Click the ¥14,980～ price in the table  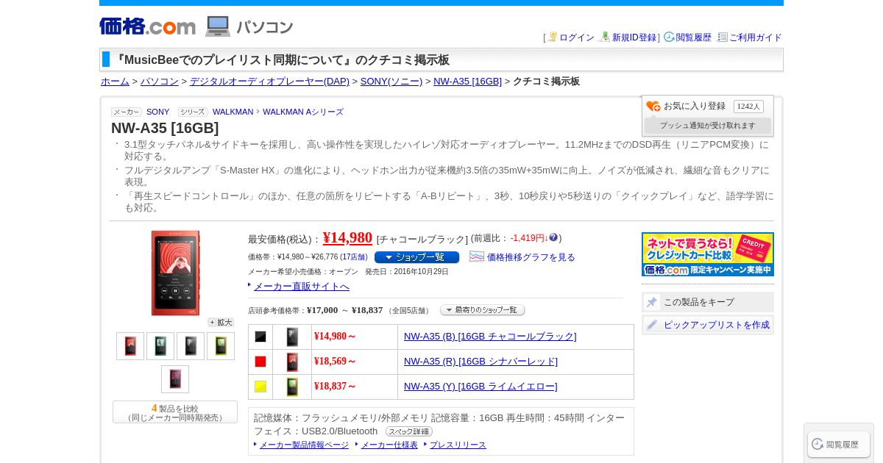[335, 337]
